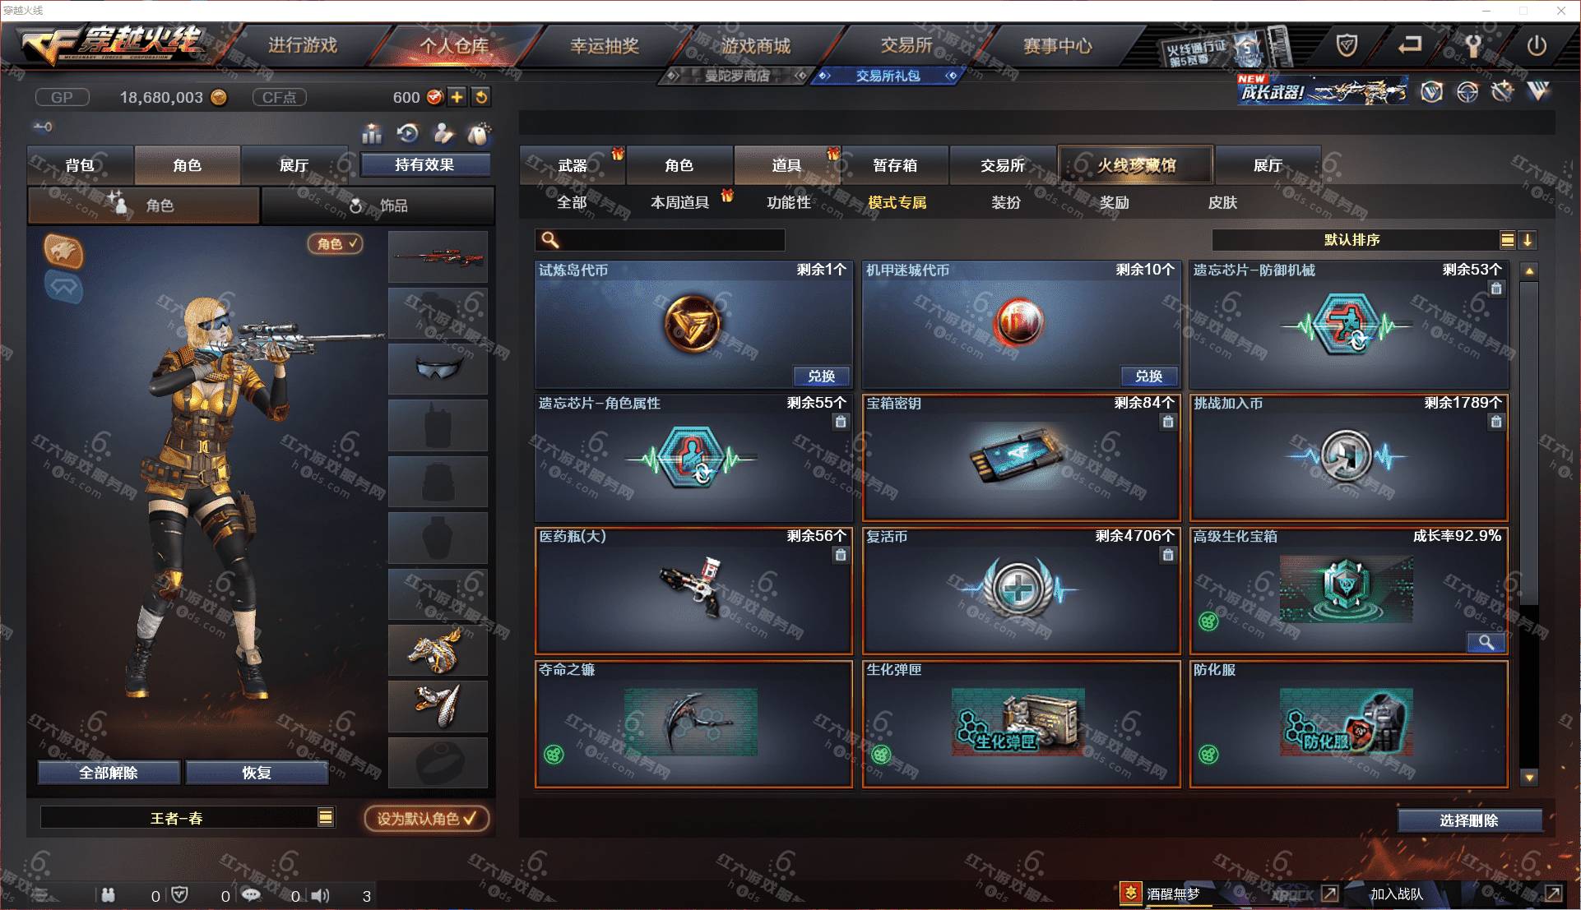Click the plus icon beside CF点 balance
Viewport: 1581px width, 910px height.
pyautogui.click(x=457, y=97)
